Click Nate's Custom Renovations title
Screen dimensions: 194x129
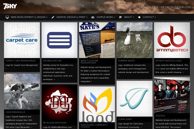[89, 62]
